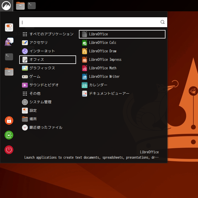Launch LibreOffice Calc
The width and height of the screenshot is (198, 198).
click(122, 42)
